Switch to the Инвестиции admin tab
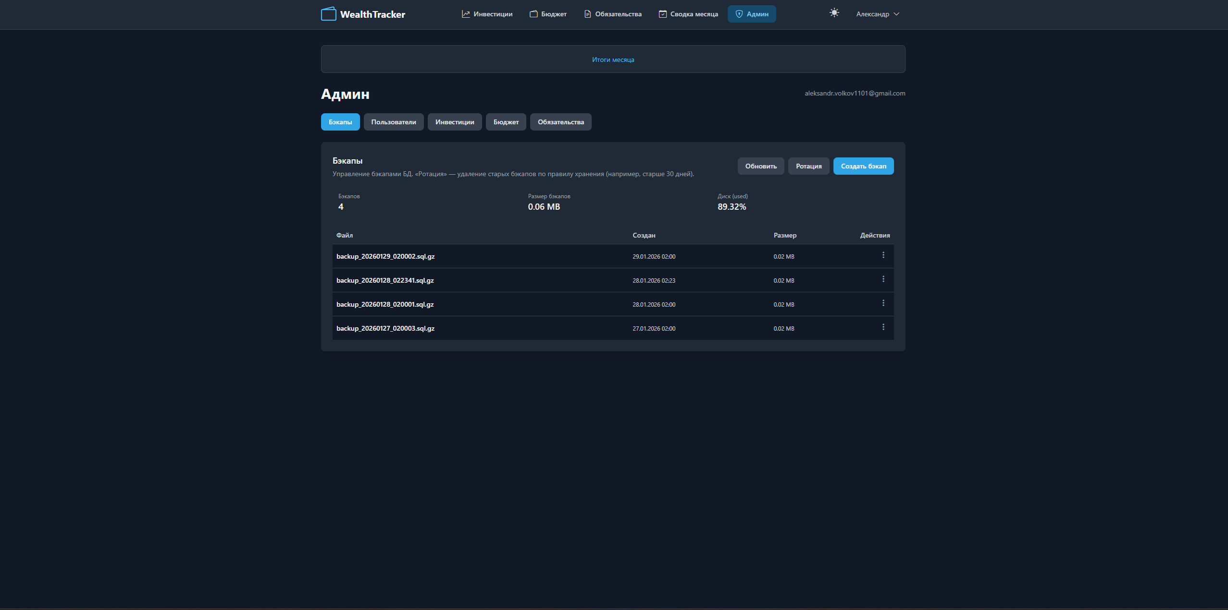The height and width of the screenshot is (610, 1228). (454, 122)
